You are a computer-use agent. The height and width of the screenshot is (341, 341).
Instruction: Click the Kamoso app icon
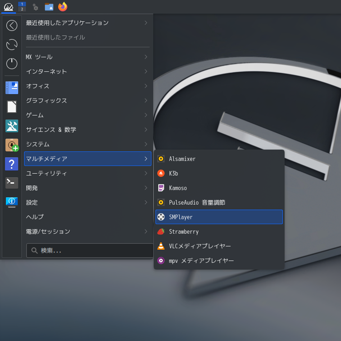tap(161, 188)
